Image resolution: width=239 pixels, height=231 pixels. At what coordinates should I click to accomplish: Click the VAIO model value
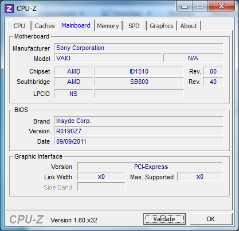tap(108, 58)
